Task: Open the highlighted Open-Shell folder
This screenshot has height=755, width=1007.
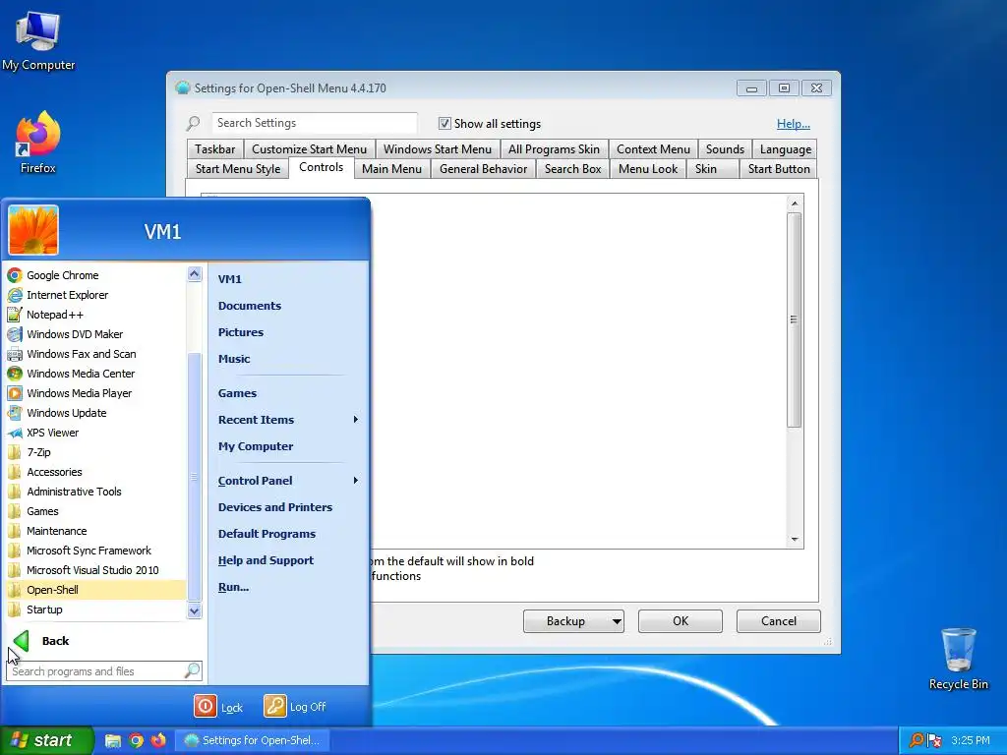Action: 95,590
